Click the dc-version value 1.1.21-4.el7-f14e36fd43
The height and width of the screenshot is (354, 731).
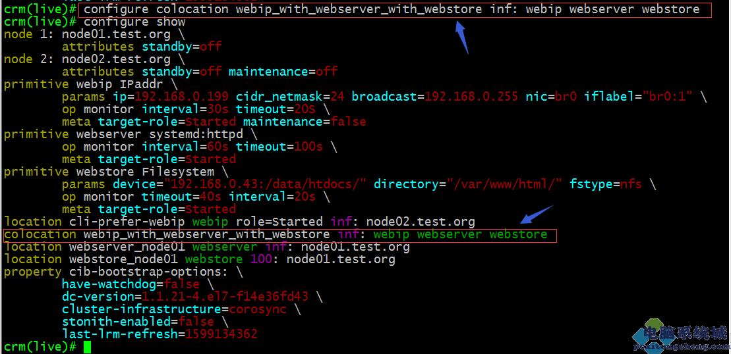[225, 297]
